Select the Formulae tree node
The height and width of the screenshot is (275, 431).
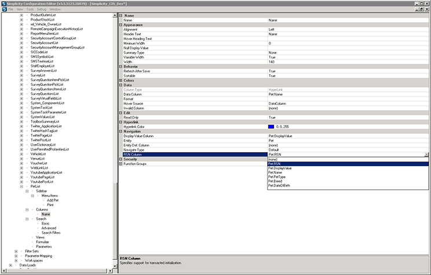(x=42, y=242)
